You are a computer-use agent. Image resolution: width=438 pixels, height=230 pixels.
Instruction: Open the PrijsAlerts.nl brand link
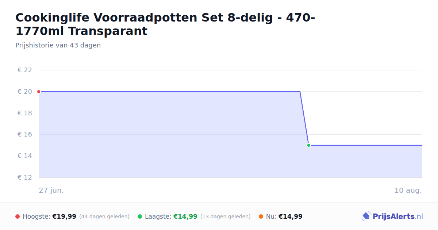[x=392, y=216]
